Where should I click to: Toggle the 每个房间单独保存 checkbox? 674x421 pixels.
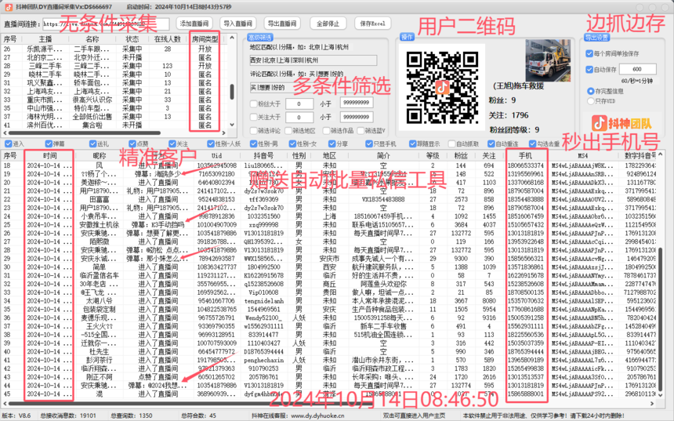(x=589, y=54)
